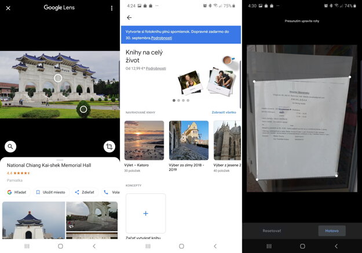Tap home icon on the document crop screen

302,246
